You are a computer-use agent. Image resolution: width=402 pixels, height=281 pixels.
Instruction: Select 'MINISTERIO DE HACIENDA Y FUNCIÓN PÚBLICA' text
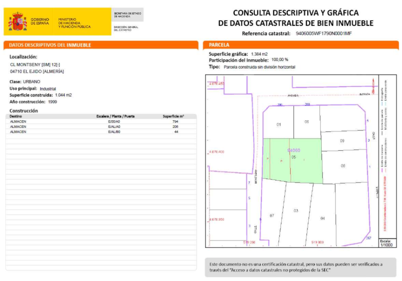(x=74, y=23)
